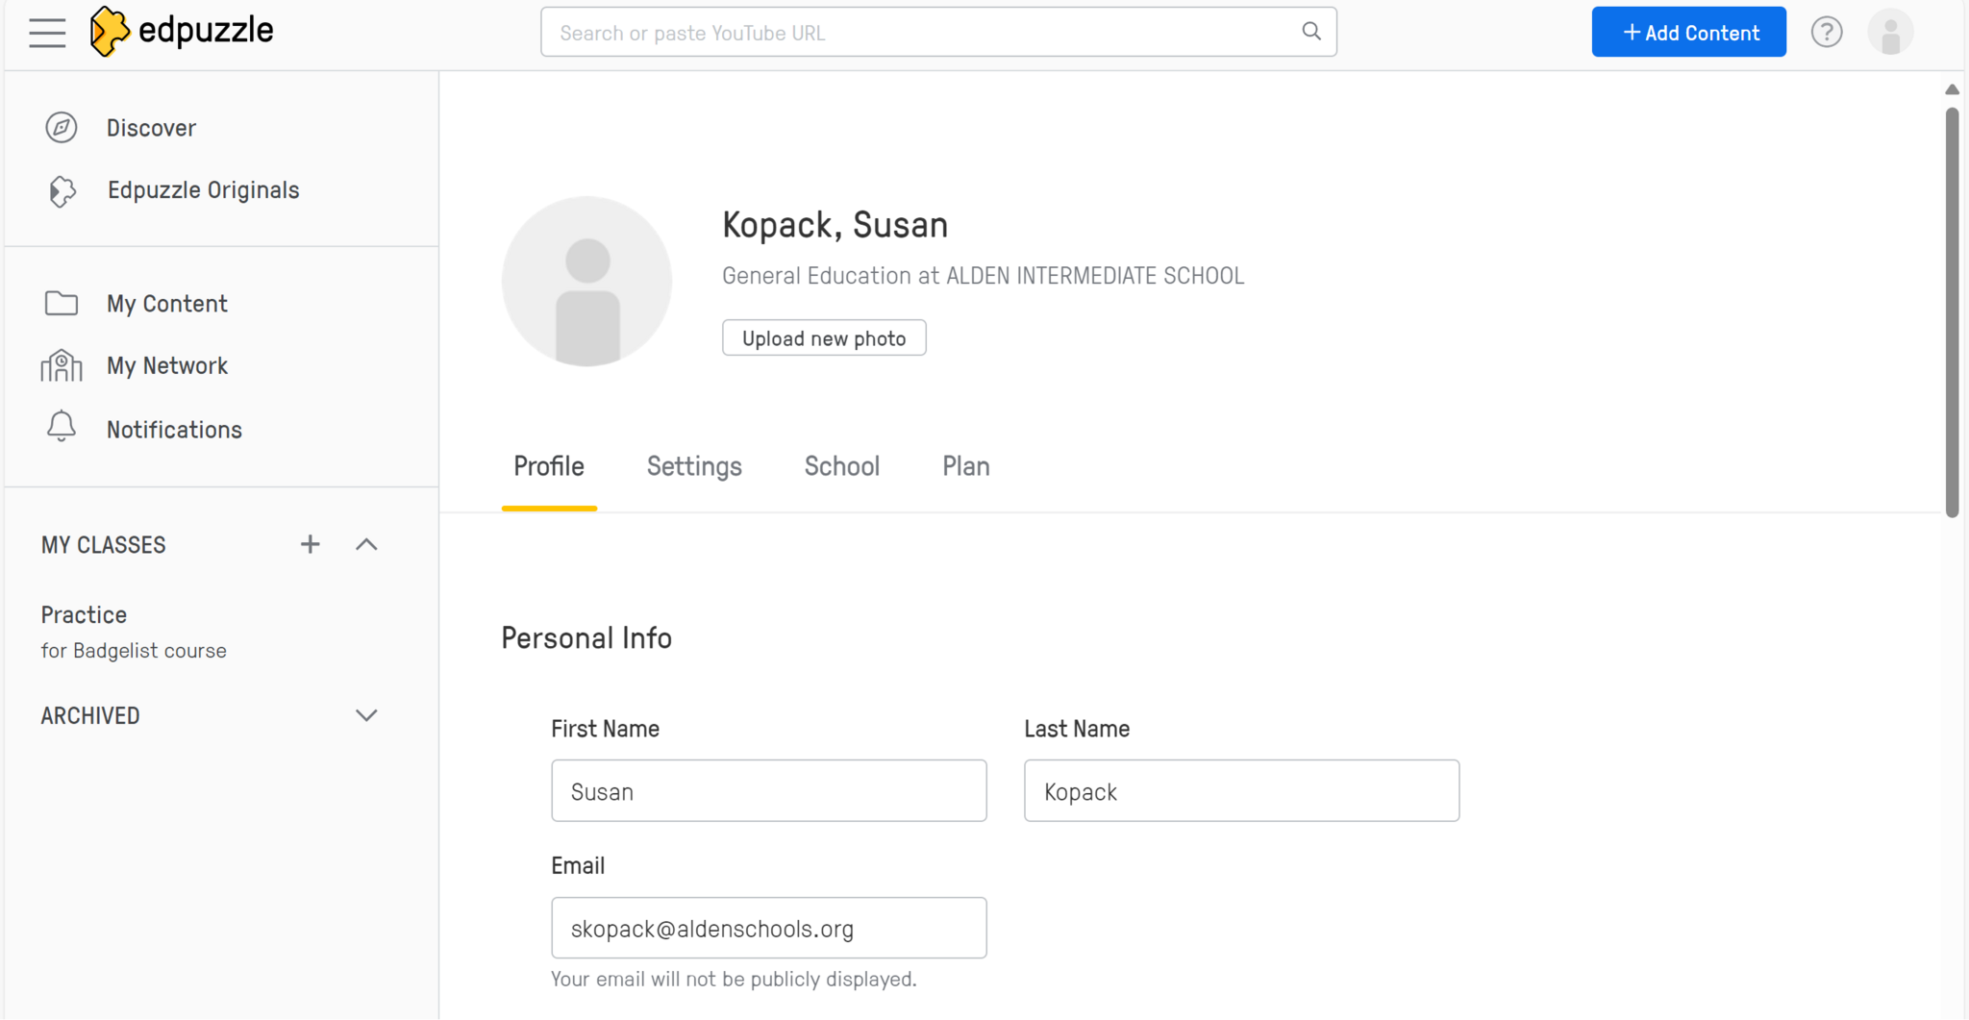Click the Edpuzzle logo
Viewport: 1969px width, 1020px height.
pos(182,31)
